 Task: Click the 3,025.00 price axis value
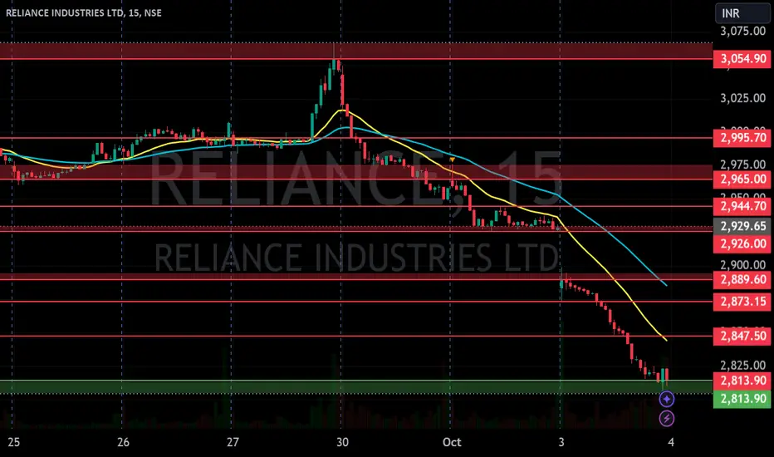coord(742,98)
